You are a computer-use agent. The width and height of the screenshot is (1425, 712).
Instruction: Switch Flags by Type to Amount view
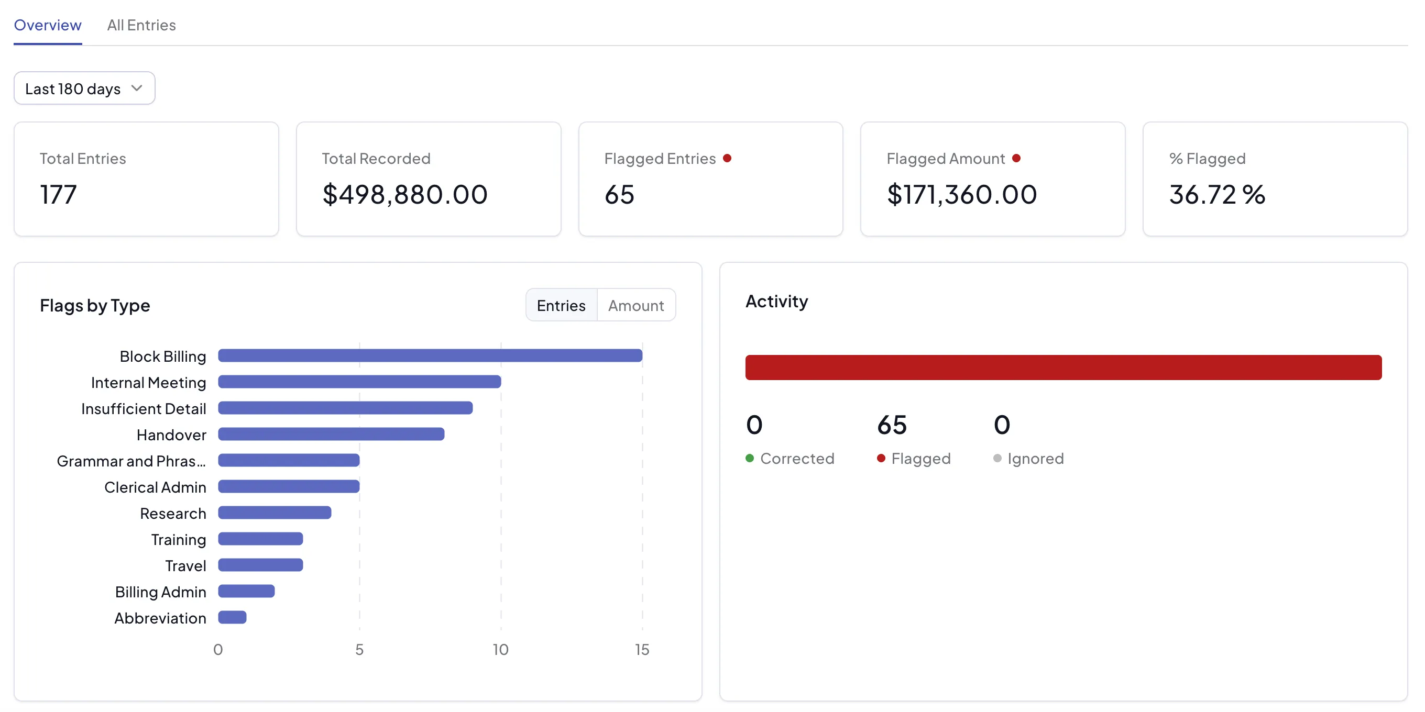coord(636,305)
